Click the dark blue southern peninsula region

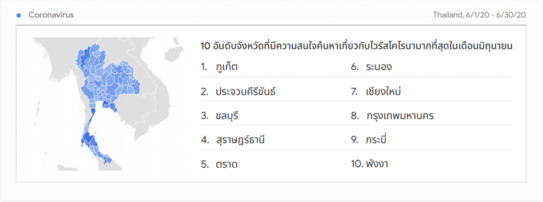point(89,139)
